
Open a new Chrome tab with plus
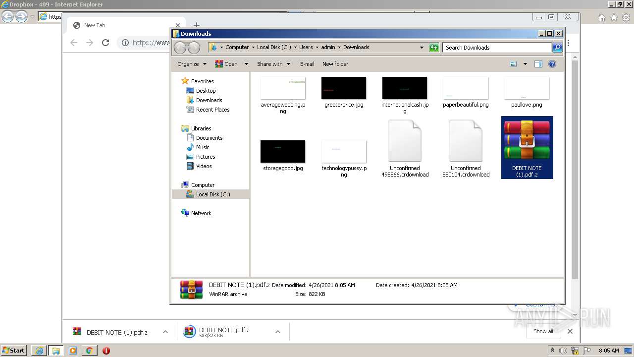click(x=197, y=25)
